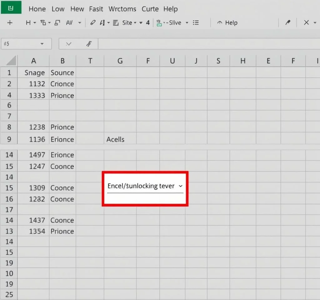Expand the Slive dropdown arrow

coord(187,23)
